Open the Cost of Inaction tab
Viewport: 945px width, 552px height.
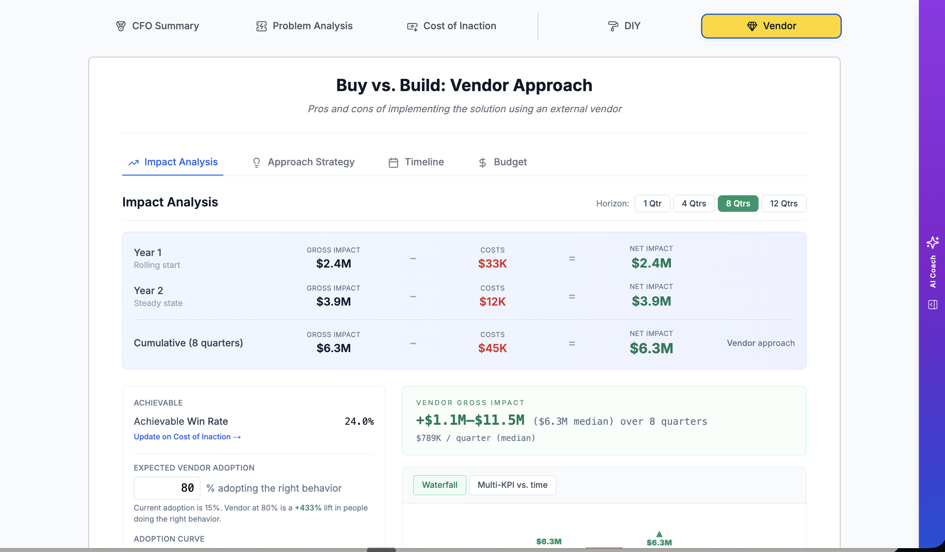click(x=452, y=26)
